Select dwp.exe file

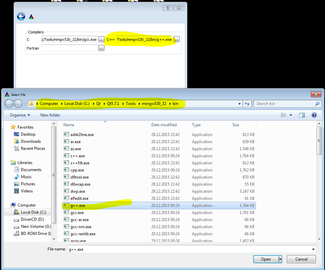click(78, 191)
